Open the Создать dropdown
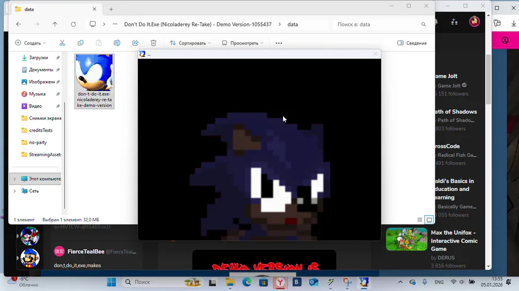Image resolution: width=519 pixels, height=291 pixels. click(31, 43)
